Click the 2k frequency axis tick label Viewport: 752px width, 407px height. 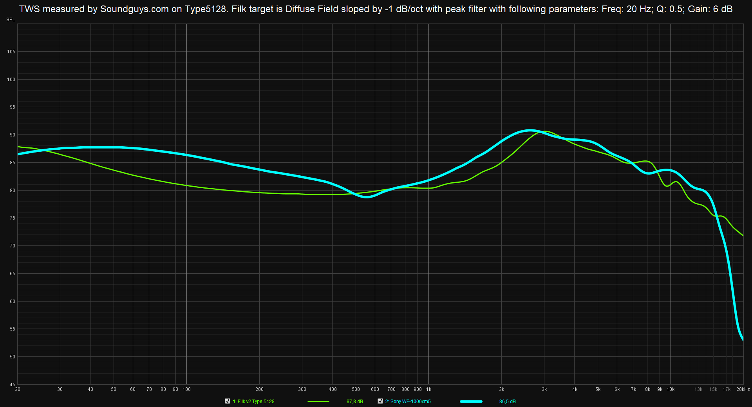pyautogui.click(x=502, y=389)
